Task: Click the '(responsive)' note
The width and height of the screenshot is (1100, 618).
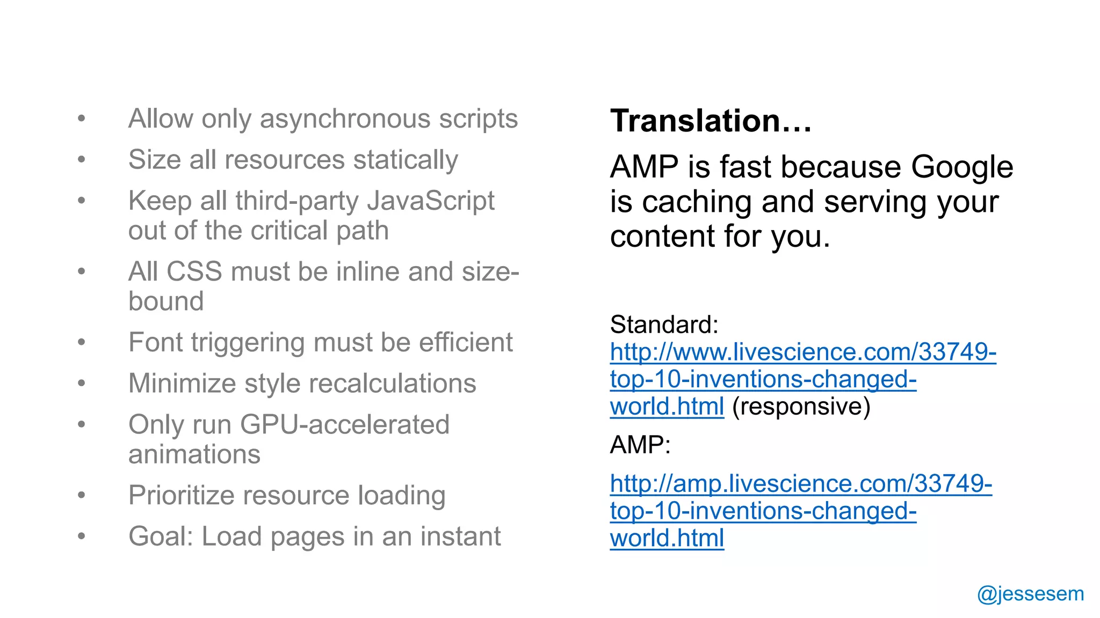Action: 801,407
